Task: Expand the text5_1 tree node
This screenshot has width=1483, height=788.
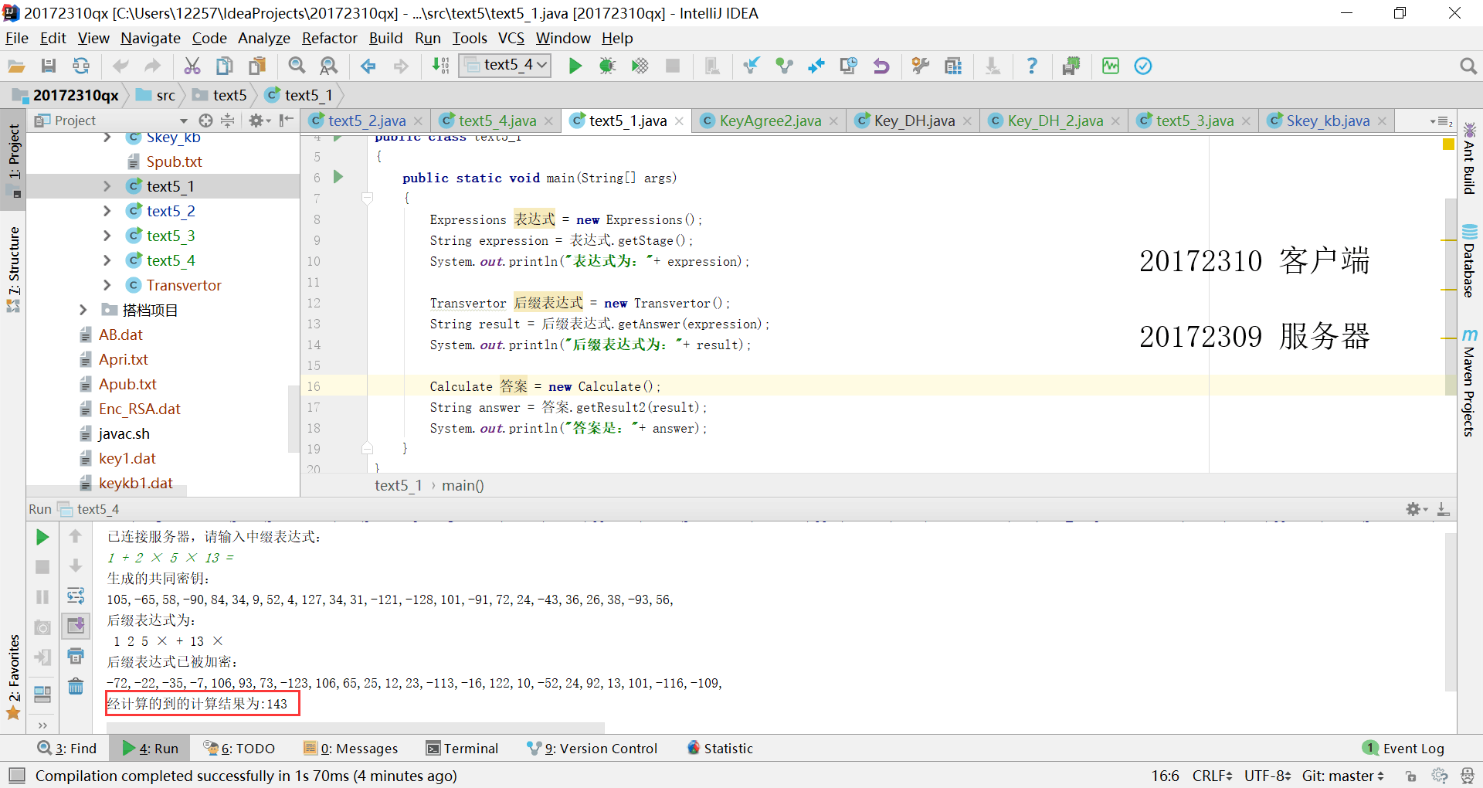Action: (107, 186)
